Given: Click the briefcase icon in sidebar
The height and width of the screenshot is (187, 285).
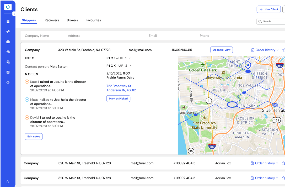Looking at the screenshot, I should point(8,42).
